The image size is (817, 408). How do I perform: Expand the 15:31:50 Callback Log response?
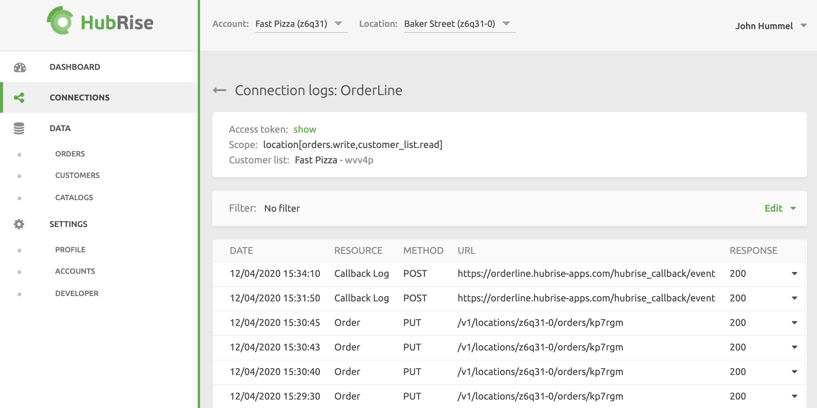coord(794,298)
